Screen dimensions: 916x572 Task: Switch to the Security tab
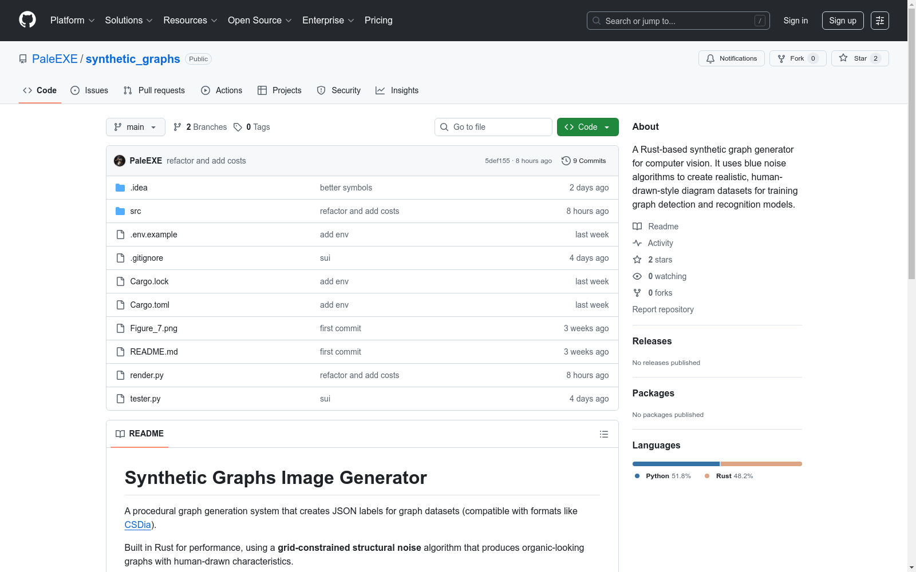(339, 90)
